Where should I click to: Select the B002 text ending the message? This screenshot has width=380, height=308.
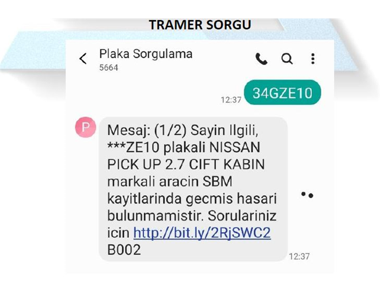pyautogui.click(x=124, y=250)
